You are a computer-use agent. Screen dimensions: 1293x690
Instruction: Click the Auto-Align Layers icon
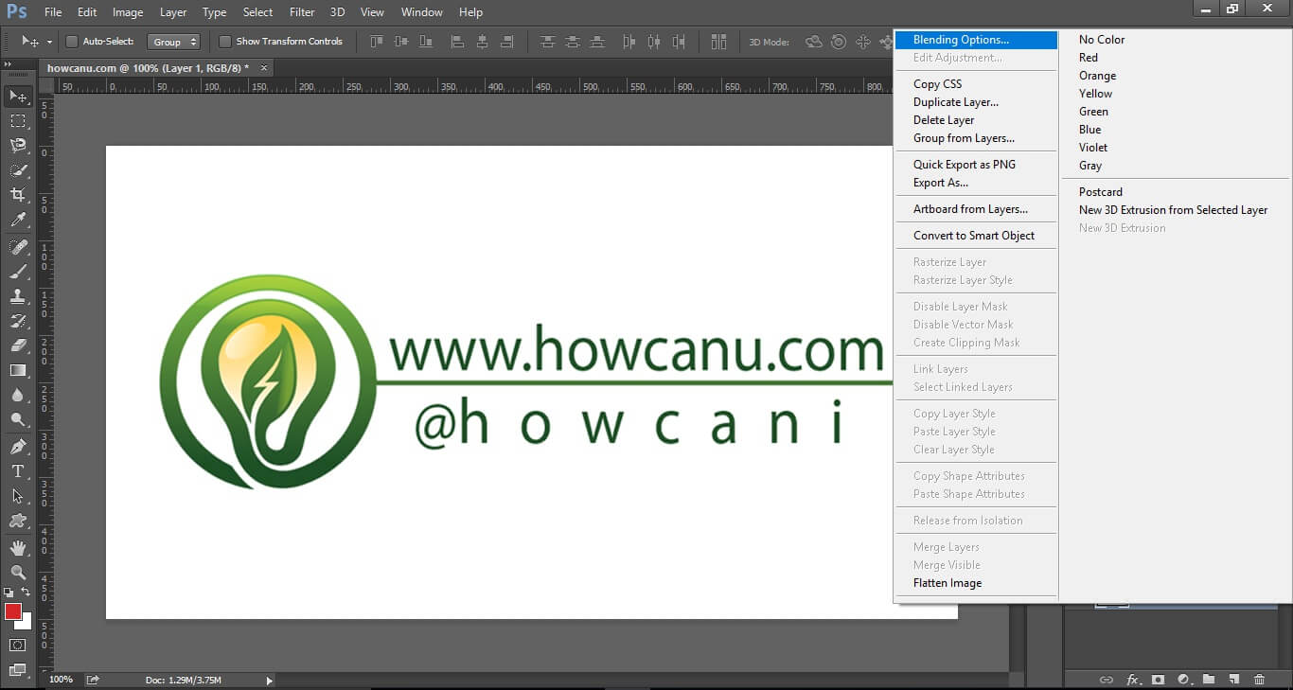(718, 42)
